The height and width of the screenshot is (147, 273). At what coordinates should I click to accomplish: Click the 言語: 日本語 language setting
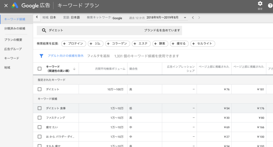(71, 17)
